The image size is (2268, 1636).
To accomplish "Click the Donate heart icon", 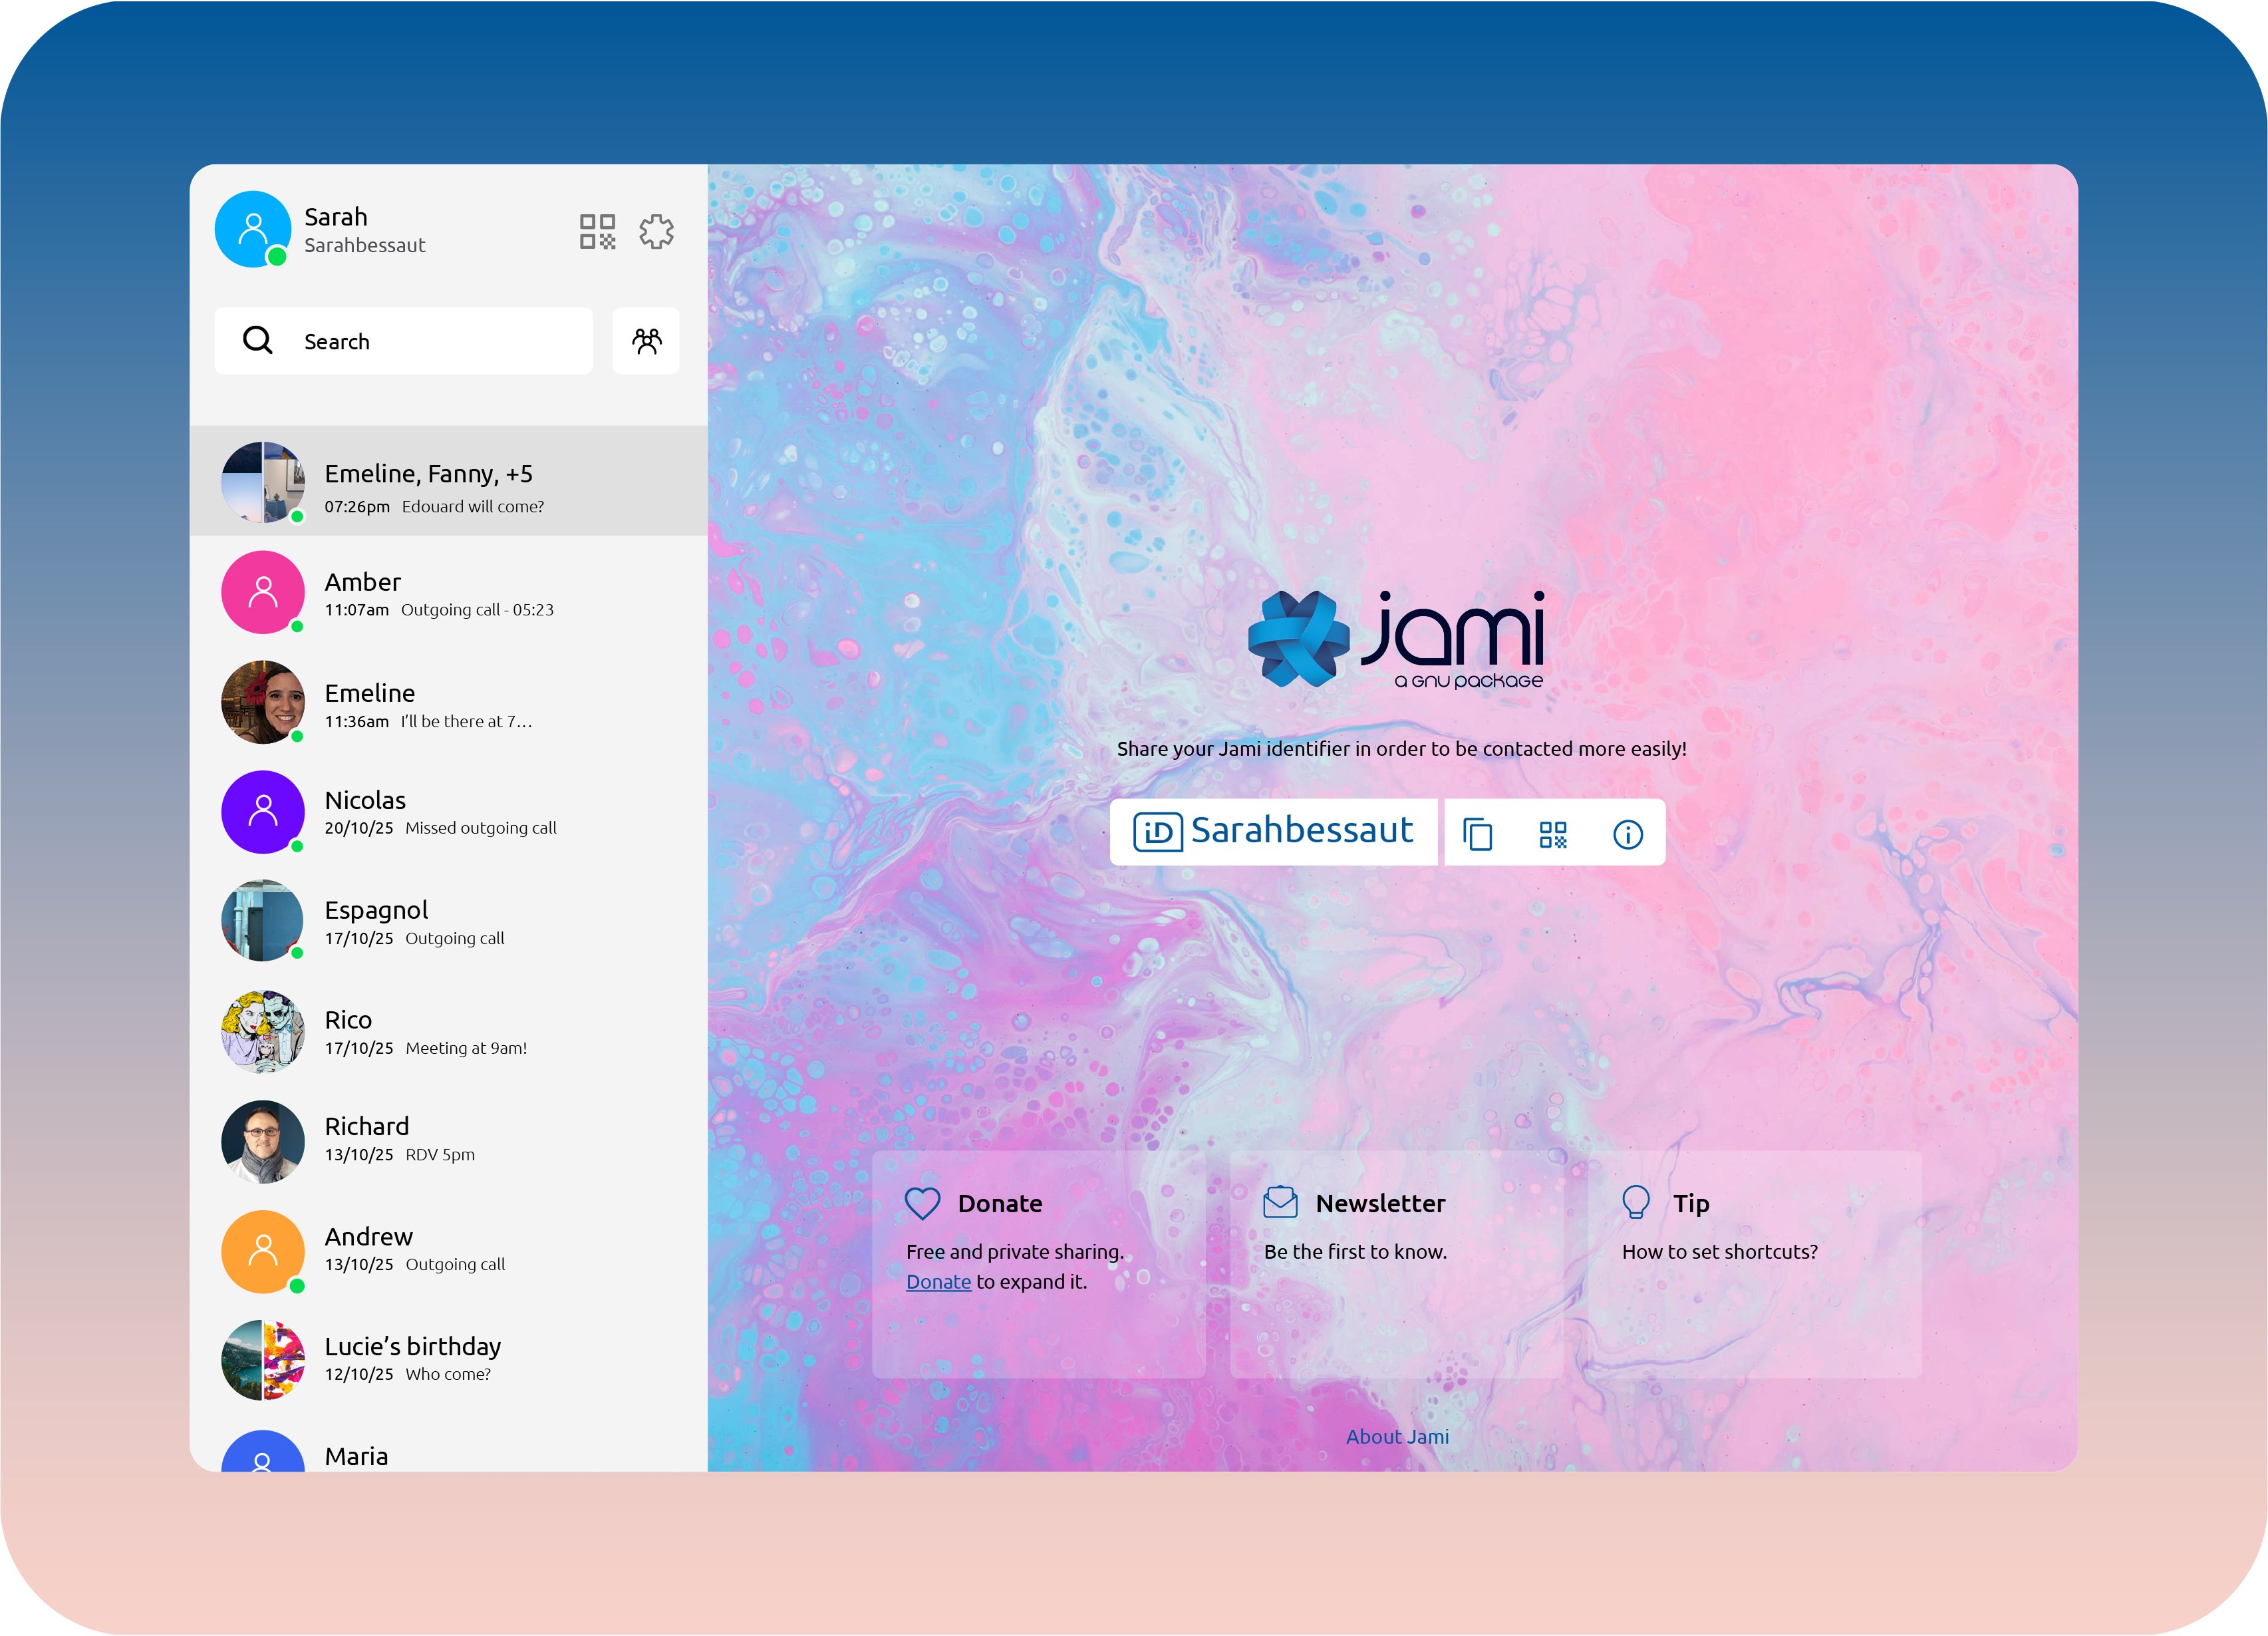I will click(922, 1203).
